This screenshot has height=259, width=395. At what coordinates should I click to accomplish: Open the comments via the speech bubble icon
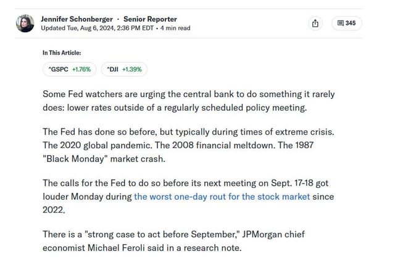(340, 23)
